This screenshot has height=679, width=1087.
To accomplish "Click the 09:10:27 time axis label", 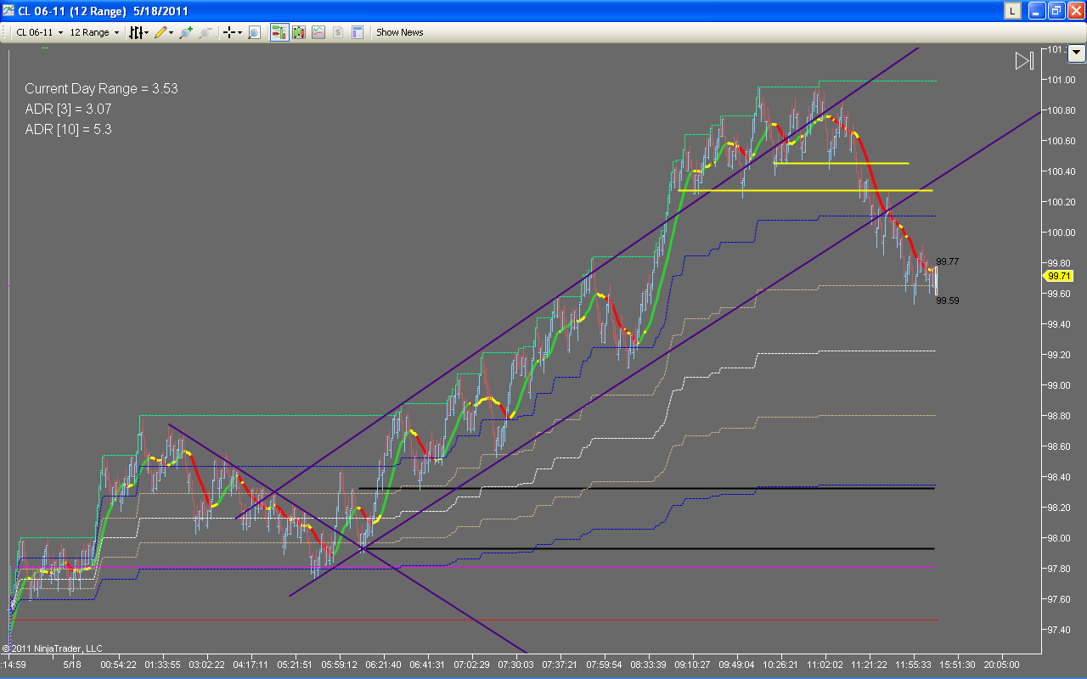I will (x=693, y=665).
